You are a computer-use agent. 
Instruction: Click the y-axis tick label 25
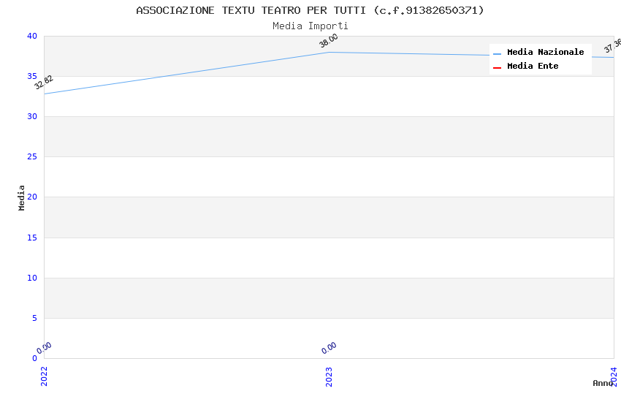point(32,157)
